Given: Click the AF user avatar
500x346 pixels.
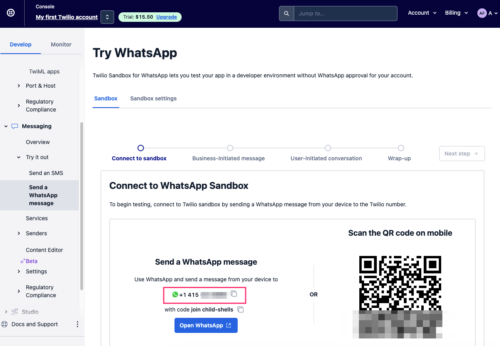Looking at the screenshot, I should coord(482,13).
